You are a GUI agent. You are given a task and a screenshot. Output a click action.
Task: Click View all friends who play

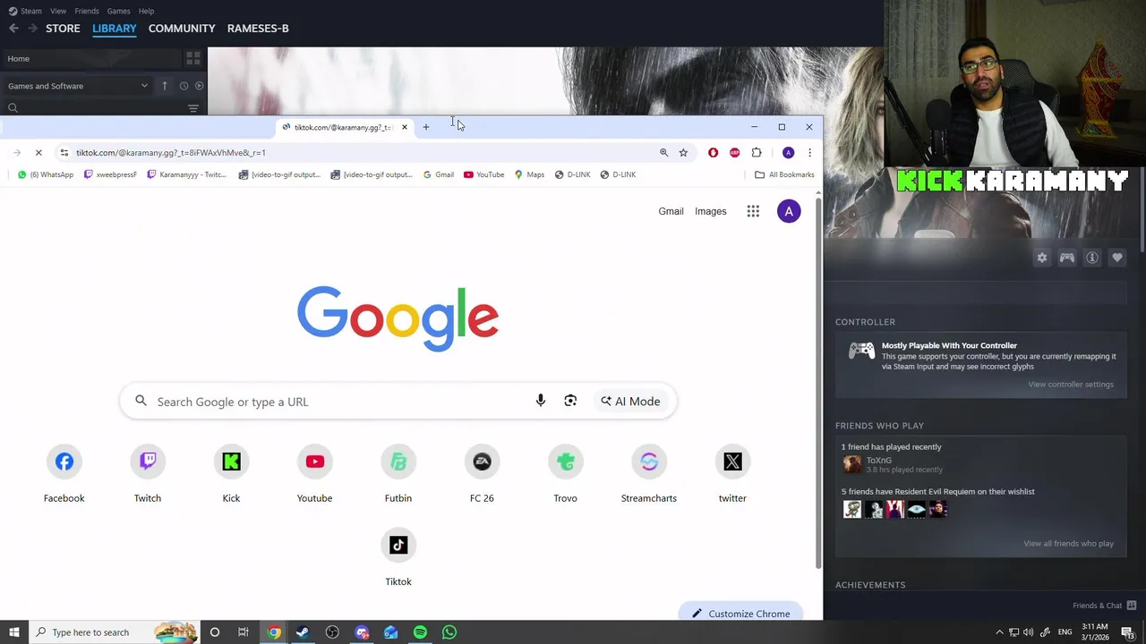coord(1069,544)
